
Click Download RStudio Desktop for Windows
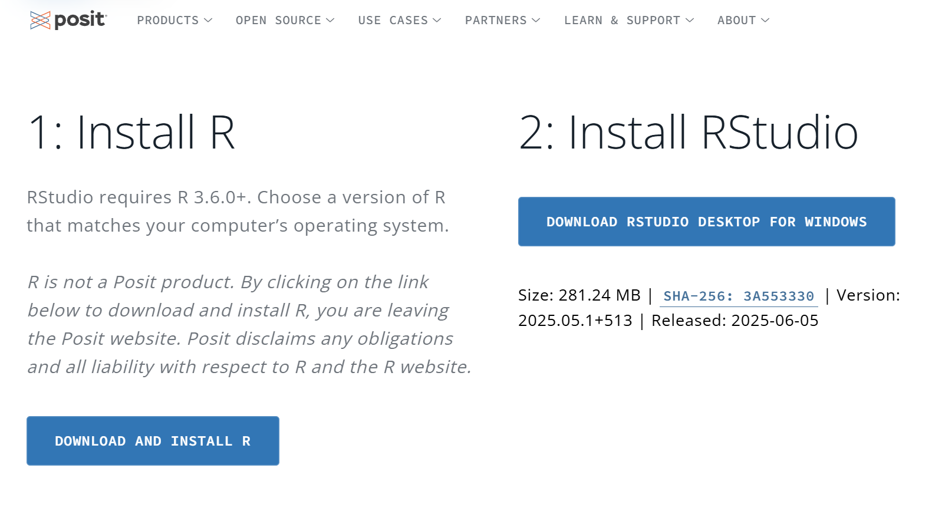tap(707, 222)
